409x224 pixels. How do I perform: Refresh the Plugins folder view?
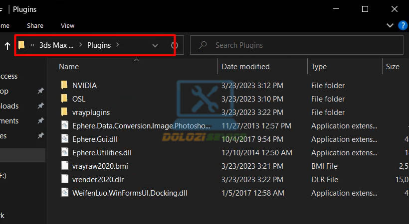[175, 45]
